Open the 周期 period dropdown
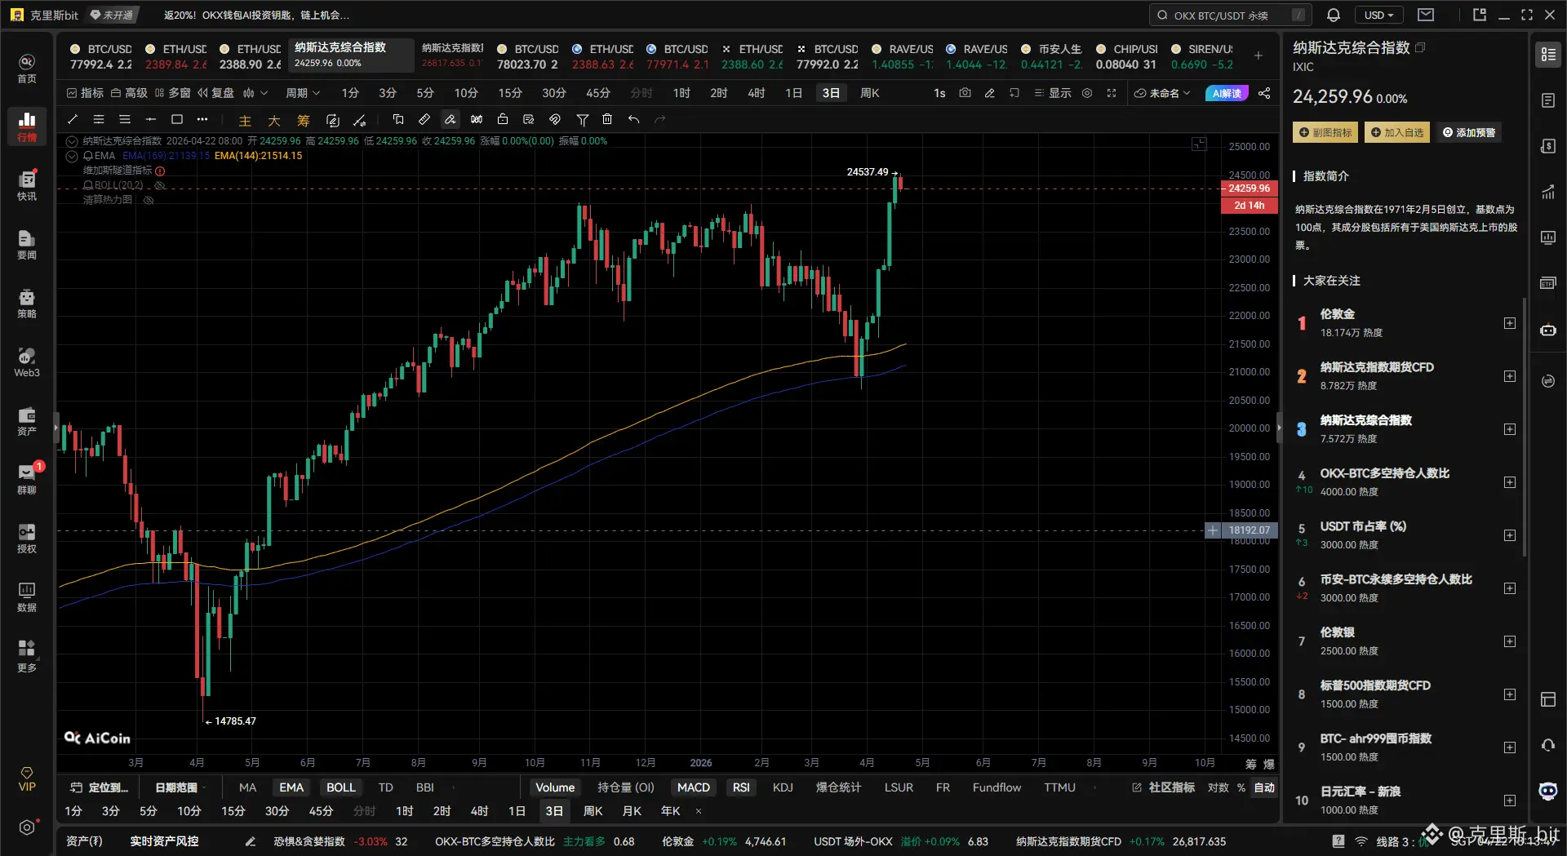The width and height of the screenshot is (1567, 856). (303, 93)
